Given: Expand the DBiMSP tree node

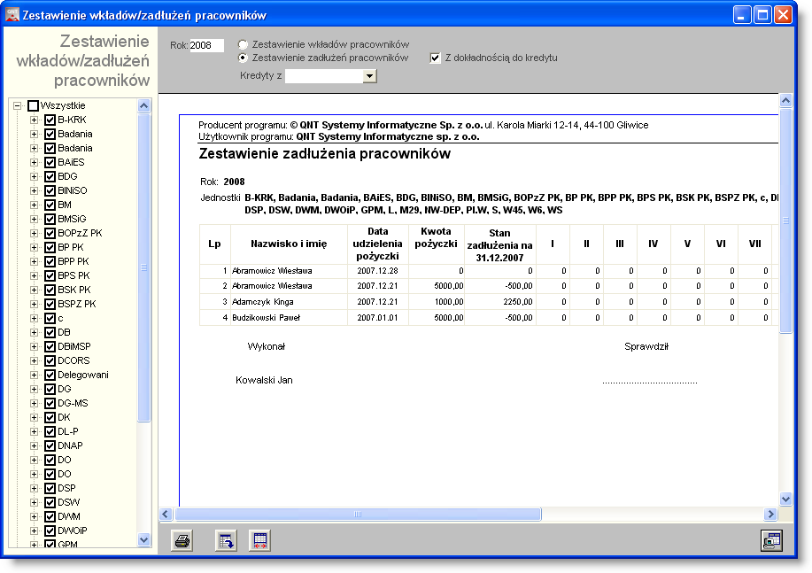Looking at the screenshot, I should pyautogui.click(x=34, y=346).
